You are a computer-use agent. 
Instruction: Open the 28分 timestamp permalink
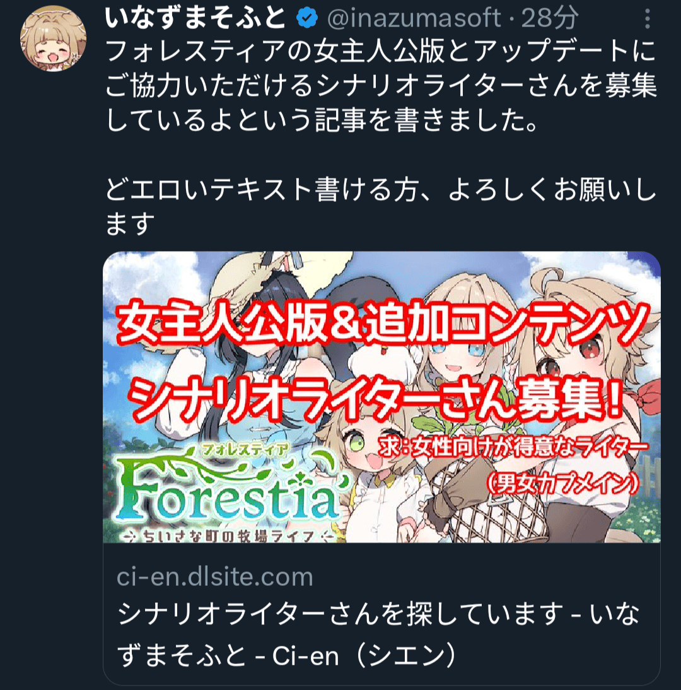[x=549, y=18]
